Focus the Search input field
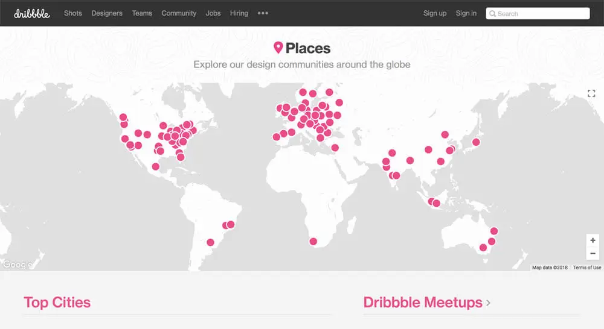Screen dimensions: 604x329 pos(538,13)
